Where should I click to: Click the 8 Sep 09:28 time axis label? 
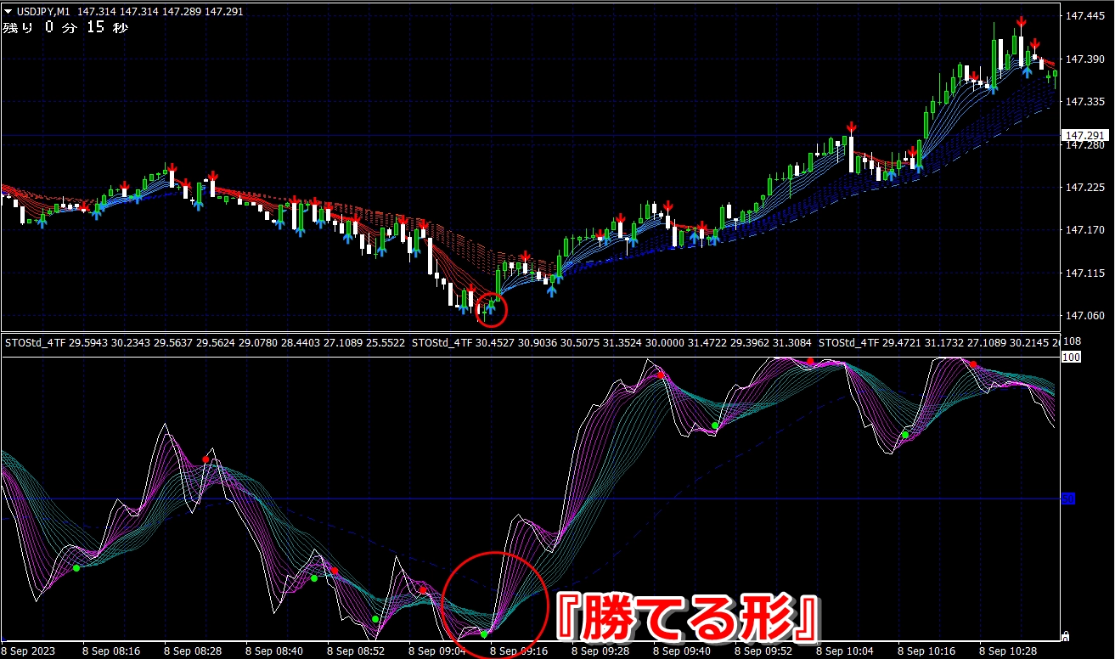pos(603,651)
